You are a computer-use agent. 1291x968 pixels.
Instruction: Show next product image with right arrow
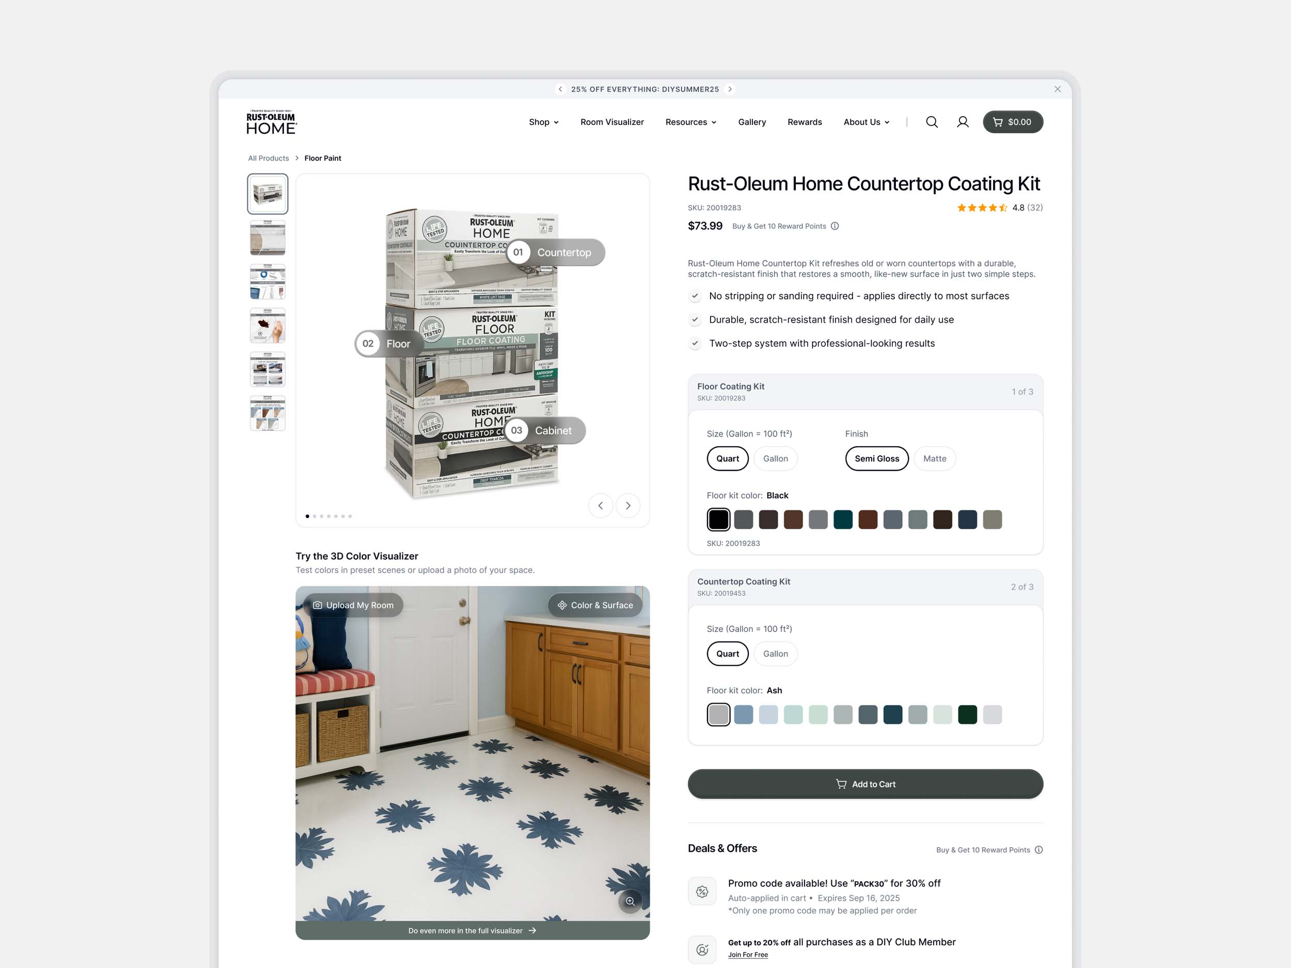pyautogui.click(x=627, y=505)
